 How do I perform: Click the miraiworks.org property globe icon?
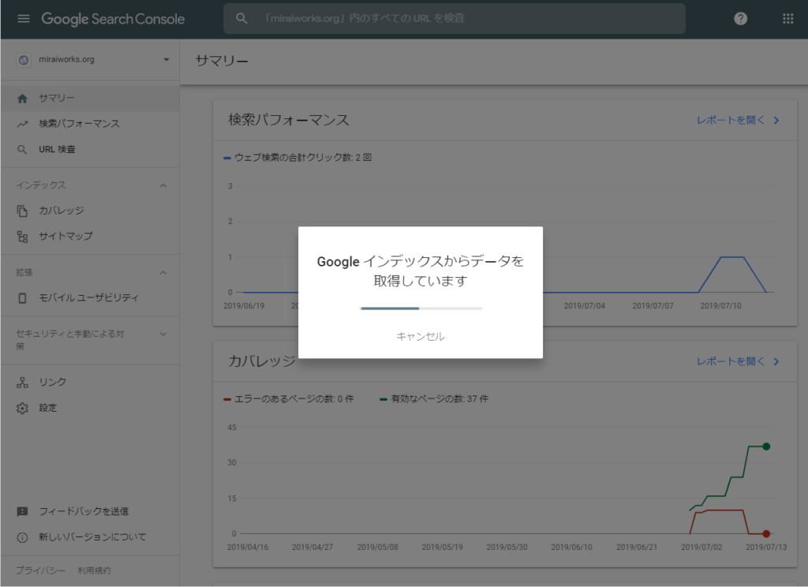(x=23, y=60)
